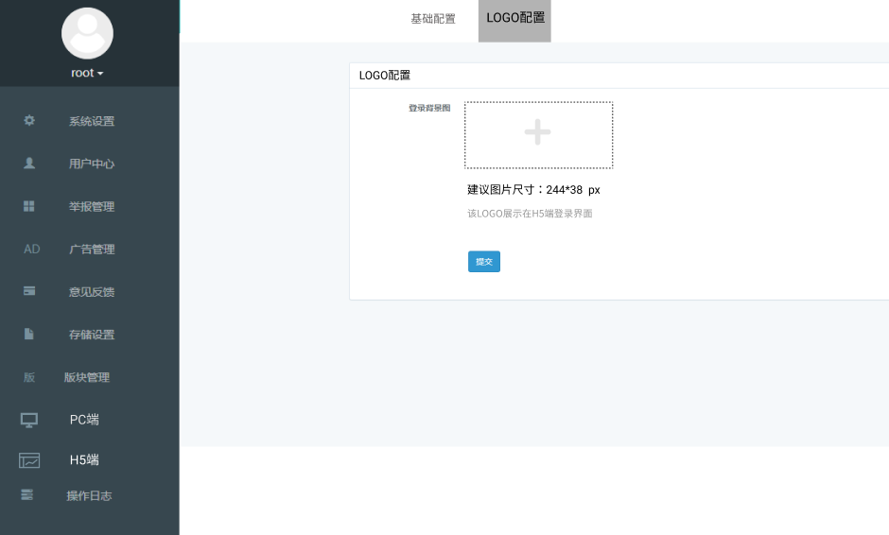This screenshot has width=889, height=535.
Task: Click the root user avatar image
Action: [x=87, y=33]
